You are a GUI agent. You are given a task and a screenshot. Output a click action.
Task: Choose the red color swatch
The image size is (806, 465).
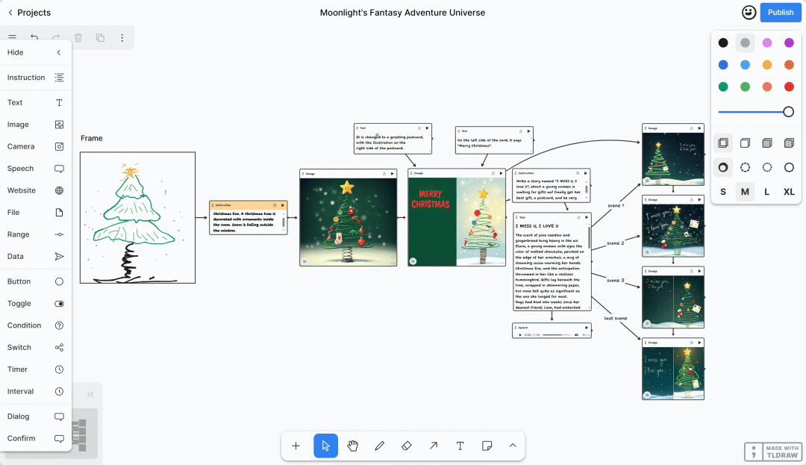click(789, 87)
